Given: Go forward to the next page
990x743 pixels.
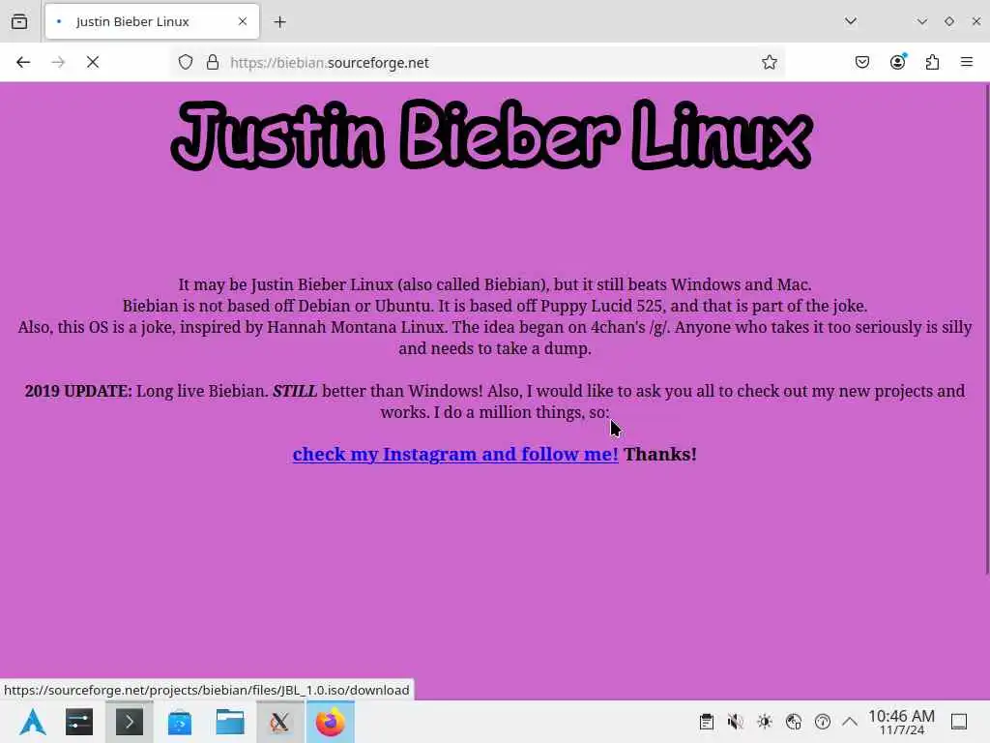Looking at the screenshot, I should 58,62.
